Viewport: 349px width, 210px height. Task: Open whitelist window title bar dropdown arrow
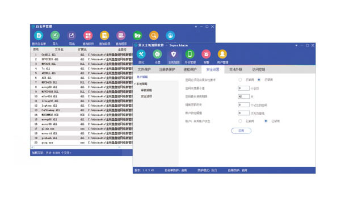196,27
